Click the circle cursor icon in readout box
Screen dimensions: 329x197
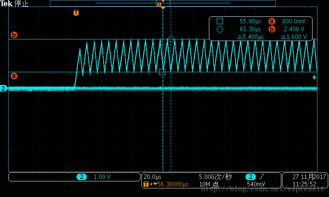coord(220,29)
